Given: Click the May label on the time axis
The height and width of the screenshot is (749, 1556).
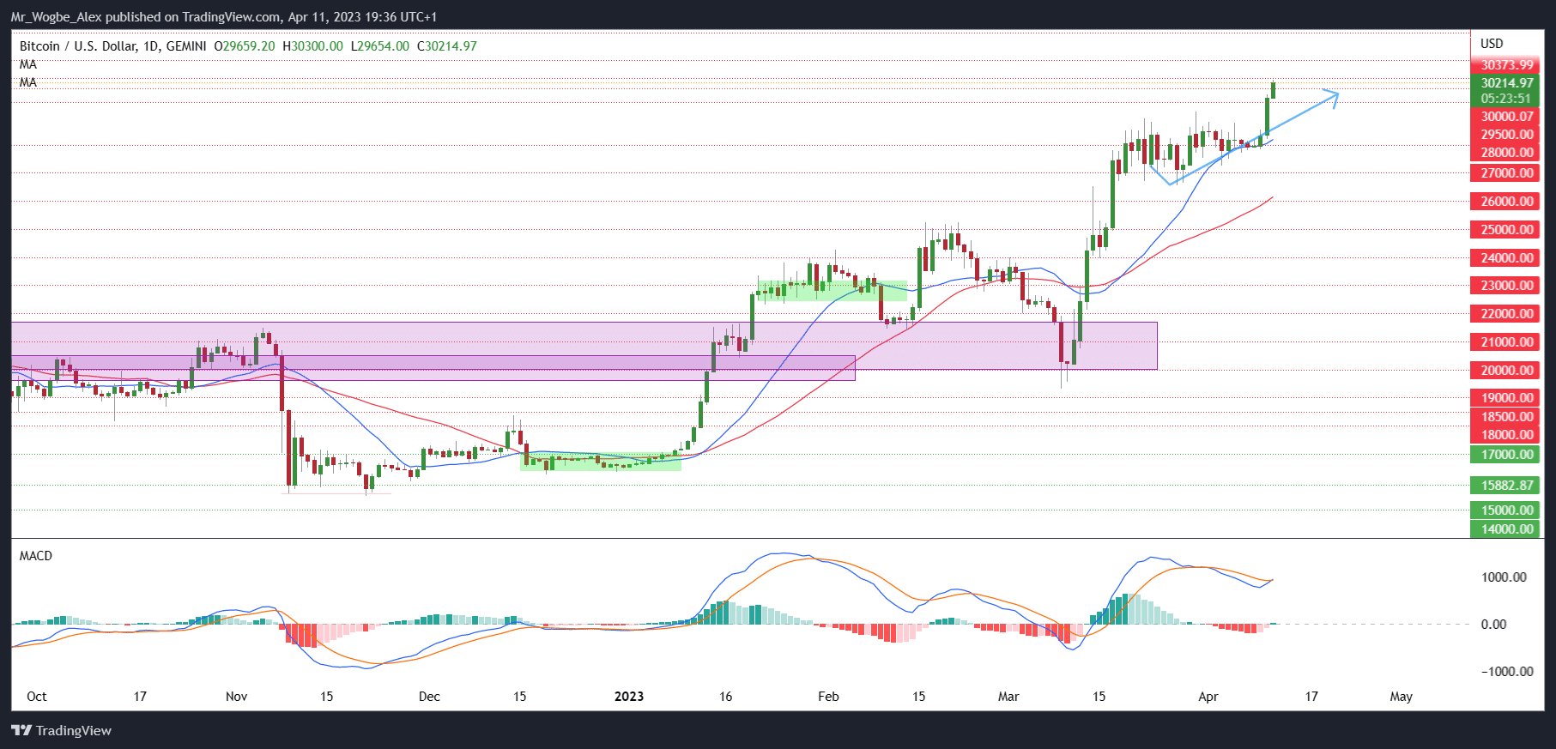Looking at the screenshot, I should (1402, 697).
